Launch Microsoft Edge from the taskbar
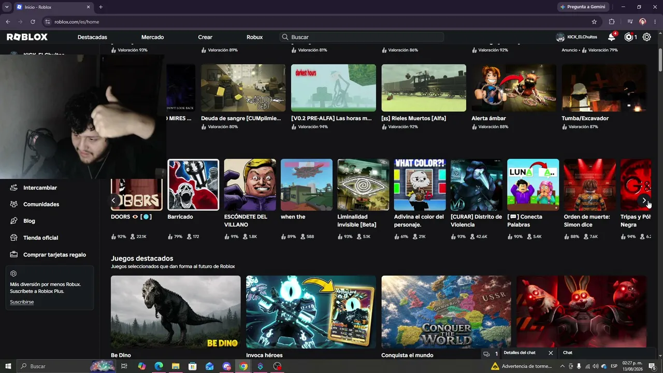This screenshot has height=373, width=663. [158, 366]
